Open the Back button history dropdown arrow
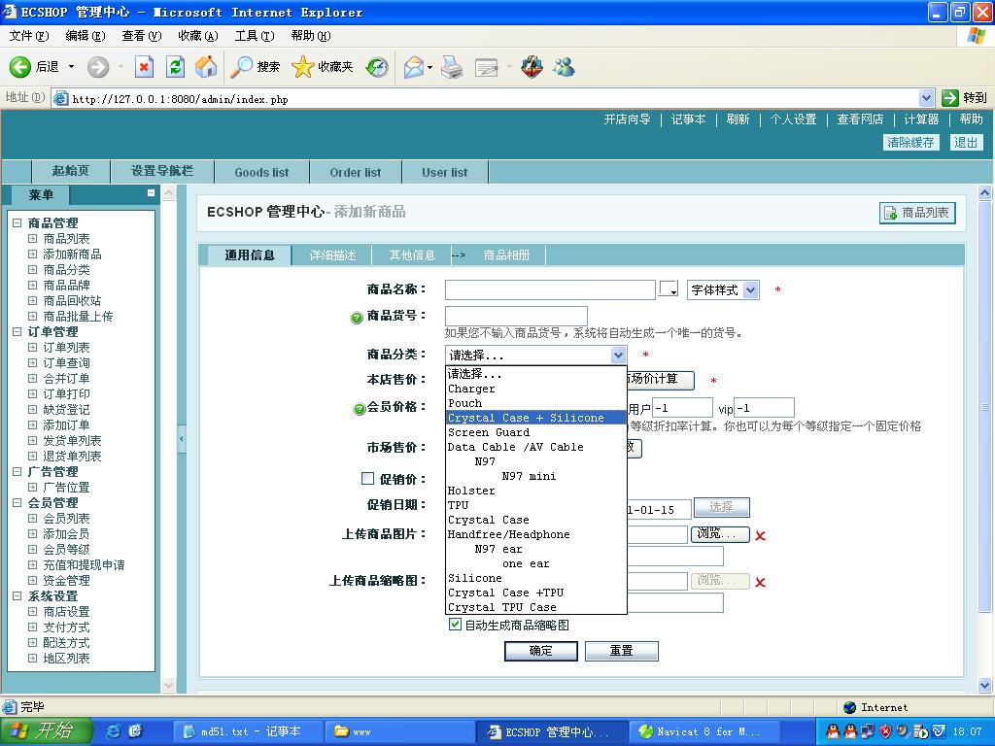Screen dimensions: 995x746 coord(71,67)
